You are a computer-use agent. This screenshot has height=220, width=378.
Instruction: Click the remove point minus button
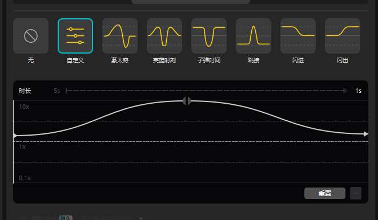(356, 193)
